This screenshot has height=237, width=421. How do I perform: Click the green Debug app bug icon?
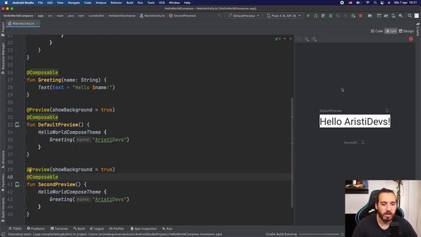click(x=330, y=16)
